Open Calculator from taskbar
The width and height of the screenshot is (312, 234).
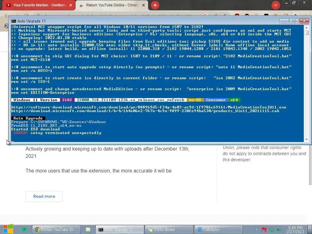click(x=218, y=229)
